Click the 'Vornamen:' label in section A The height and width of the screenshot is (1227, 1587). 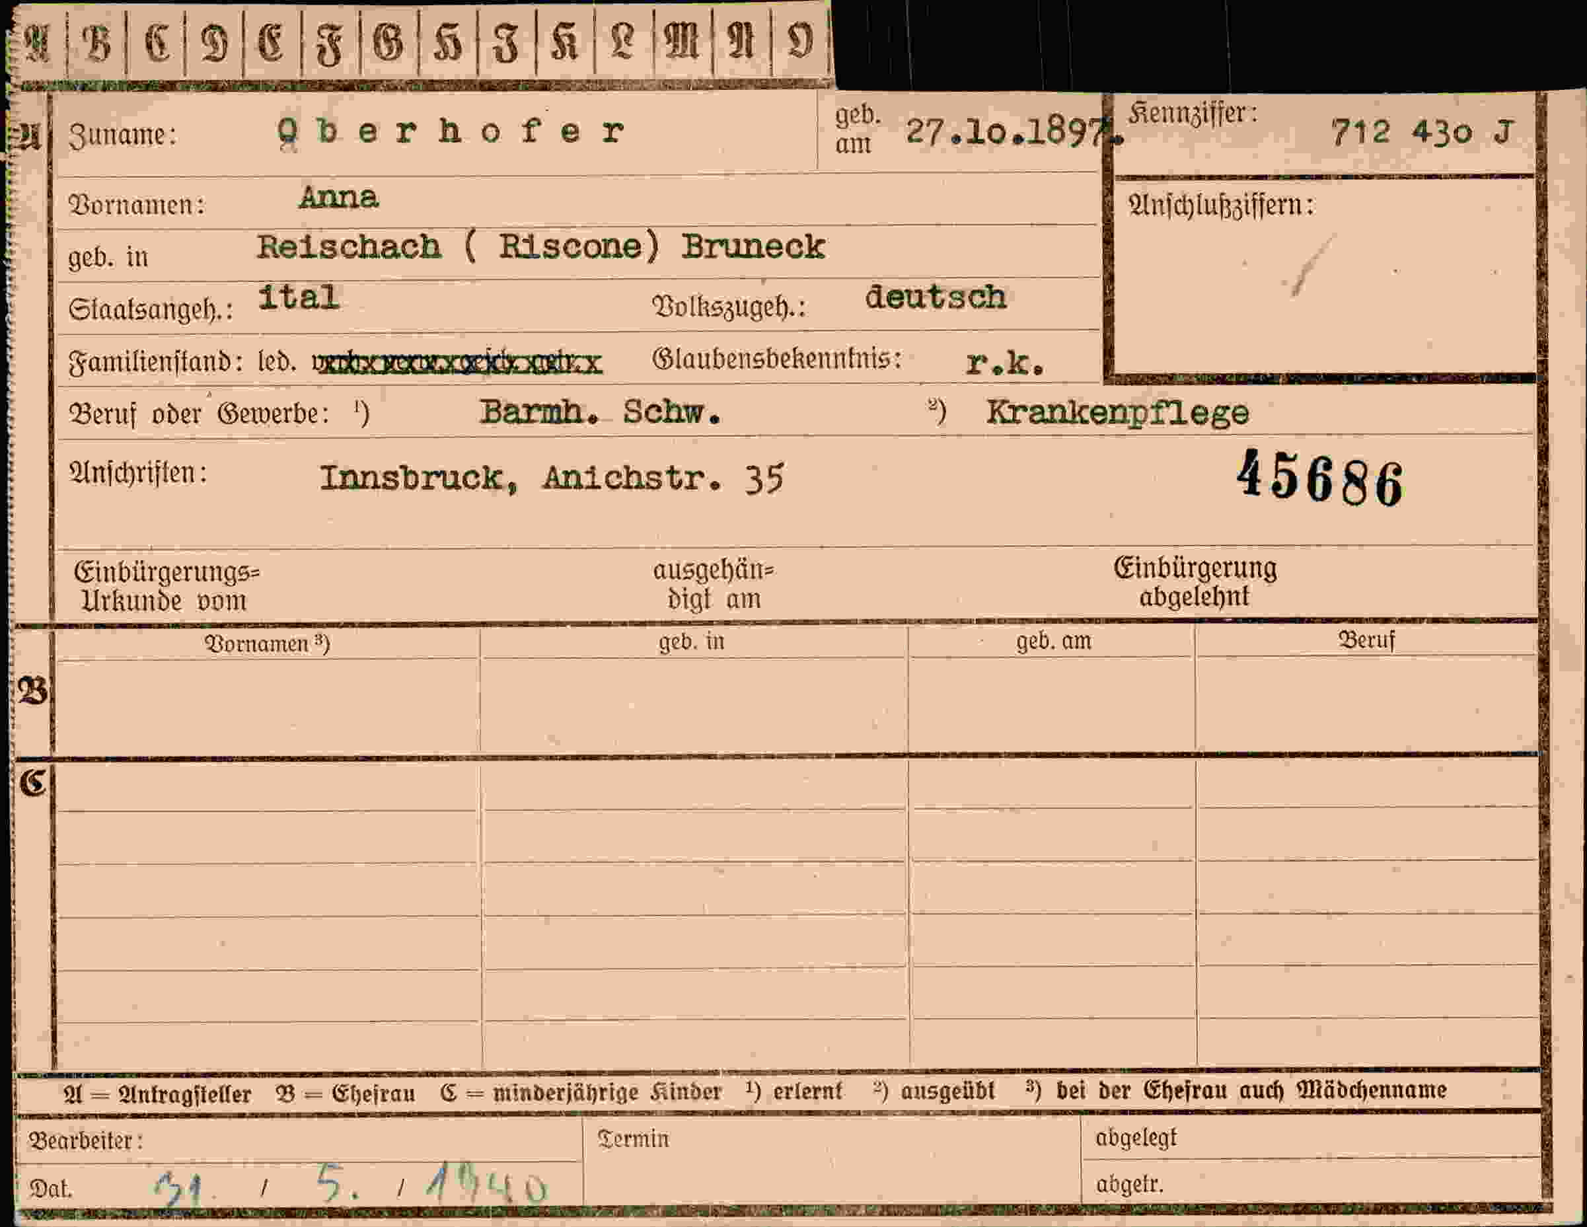(x=137, y=205)
